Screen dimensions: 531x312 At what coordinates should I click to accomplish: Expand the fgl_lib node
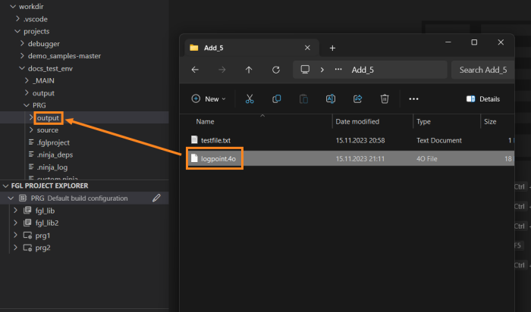[x=17, y=211]
